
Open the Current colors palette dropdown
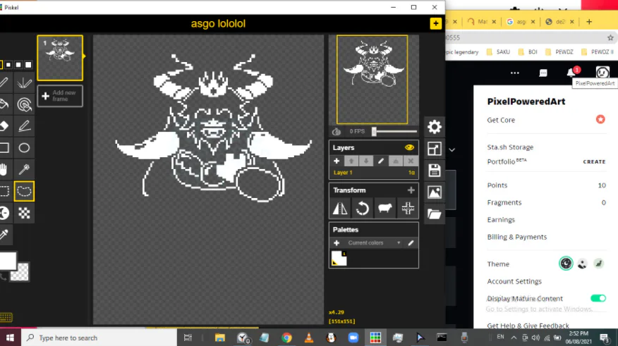click(x=374, y=243)
